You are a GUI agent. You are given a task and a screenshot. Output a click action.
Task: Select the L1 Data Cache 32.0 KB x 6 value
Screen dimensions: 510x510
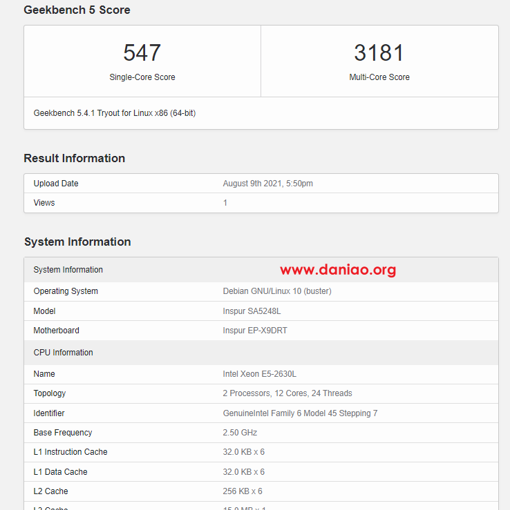(244, 472)
